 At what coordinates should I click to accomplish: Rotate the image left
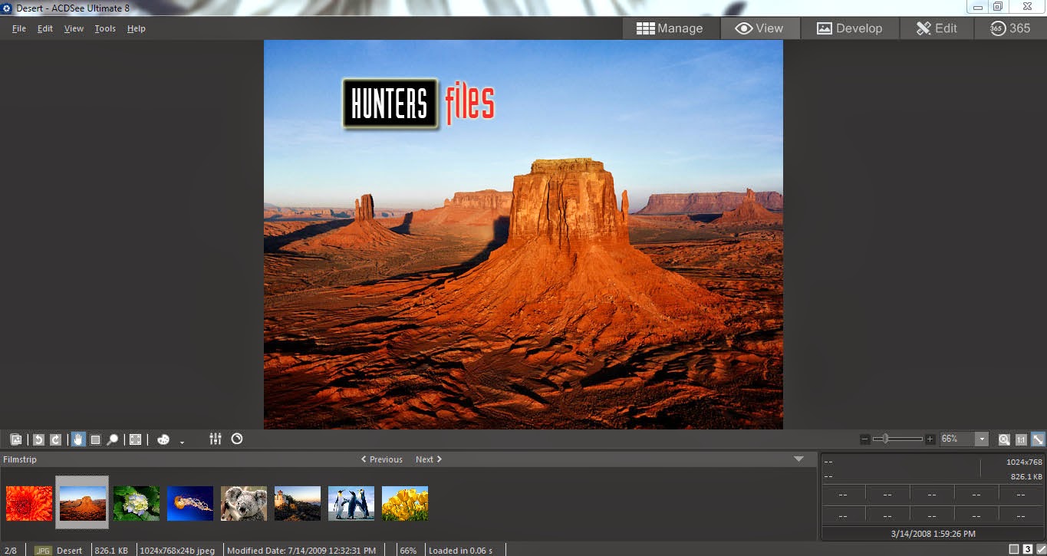click(x=38, y=439)
